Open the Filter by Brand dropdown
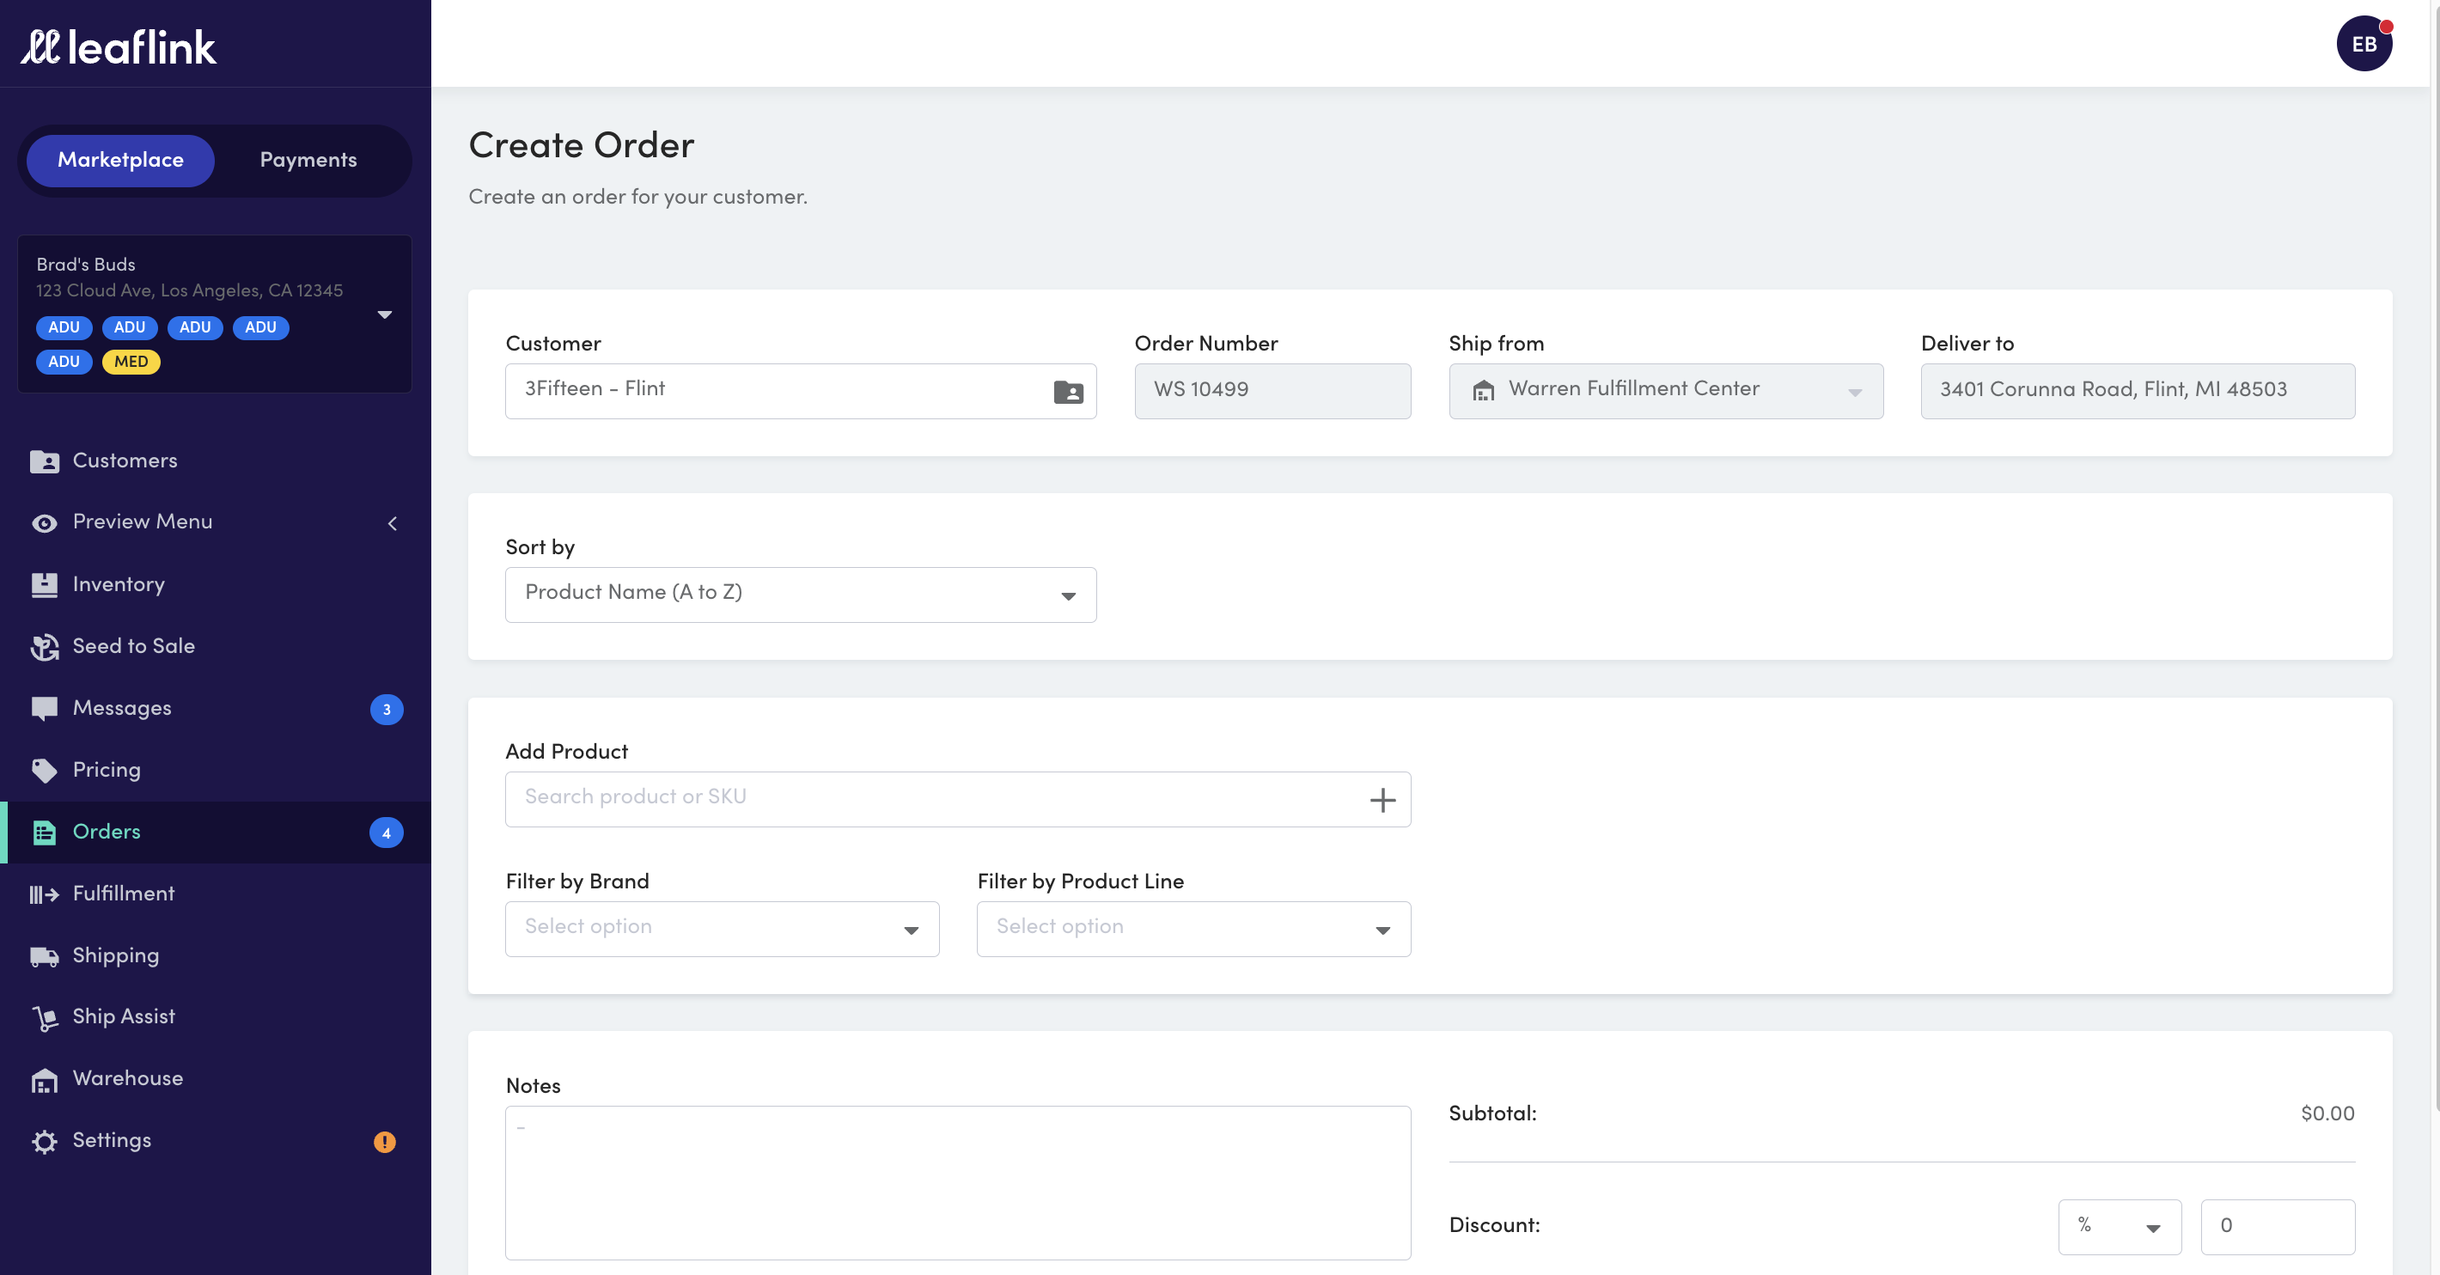Image resolution: width=2440 pixels, height=1275 pixels. click(x=722, y=930)
